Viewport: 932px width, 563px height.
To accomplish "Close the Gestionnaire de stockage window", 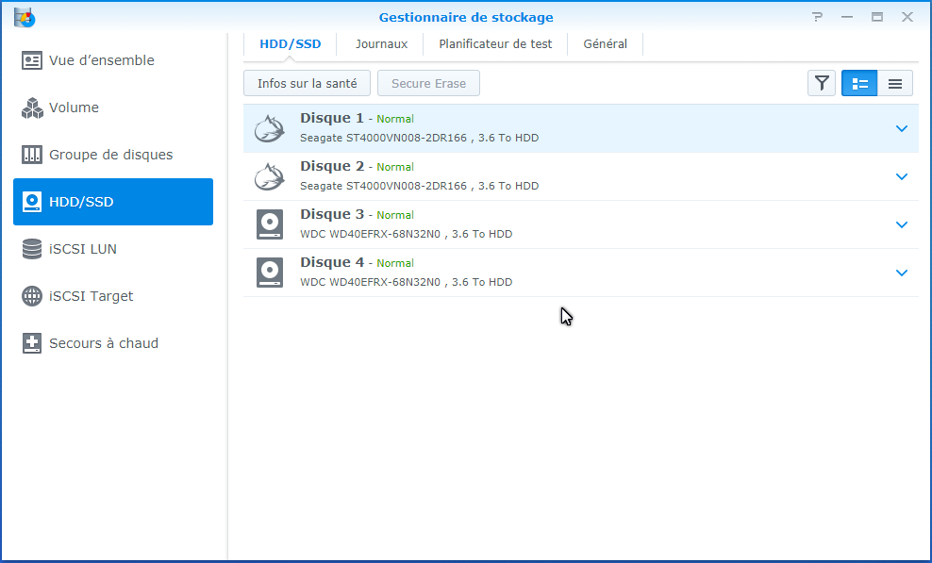I will [907, 17].
